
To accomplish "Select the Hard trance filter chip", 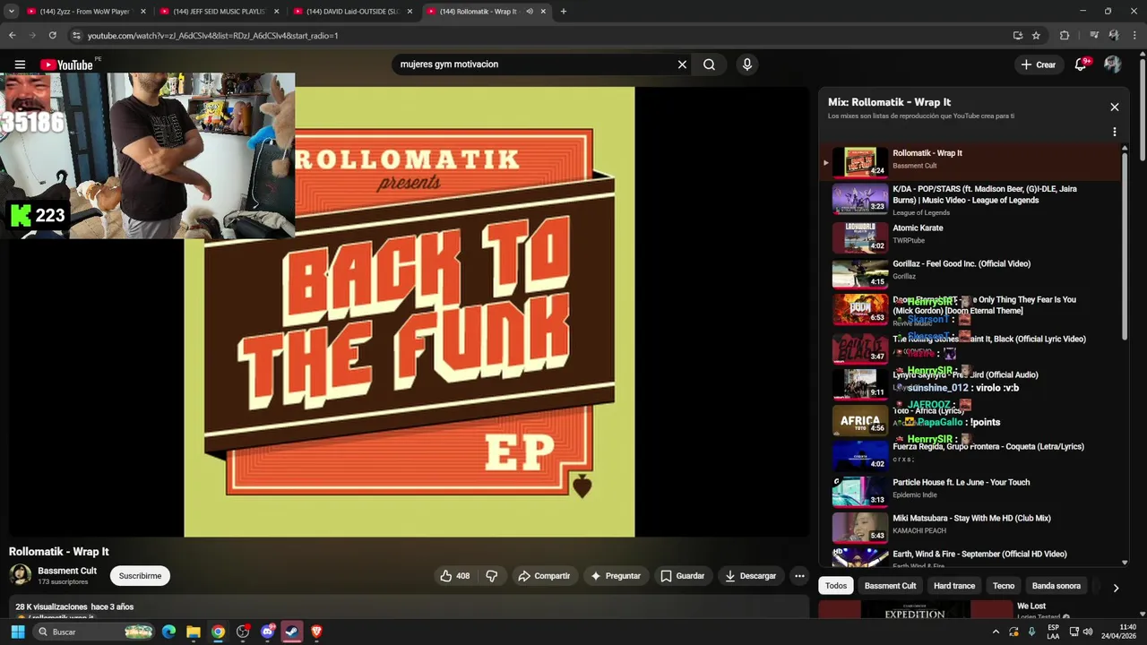I will point(954,586).
